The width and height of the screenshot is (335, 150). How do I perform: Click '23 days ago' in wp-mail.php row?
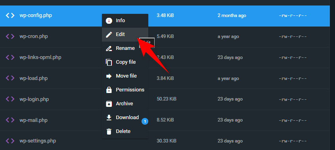point(230,120)
